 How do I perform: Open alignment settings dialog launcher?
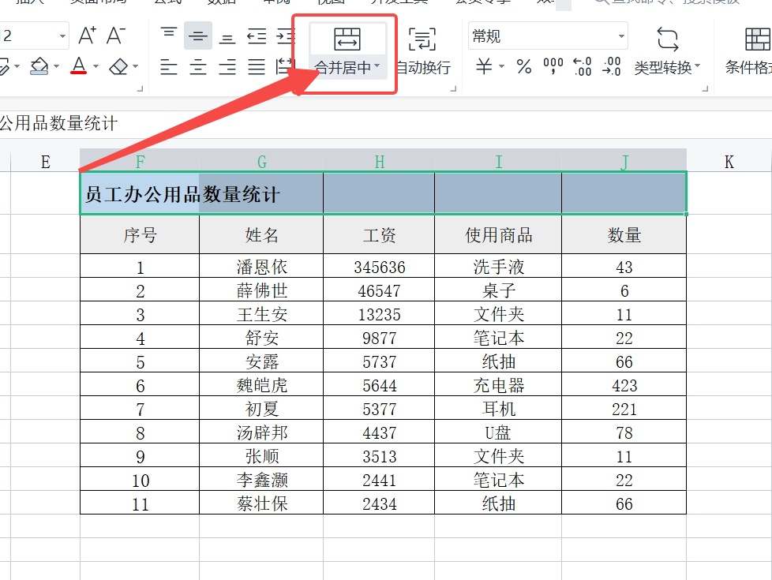coord(453,88)
